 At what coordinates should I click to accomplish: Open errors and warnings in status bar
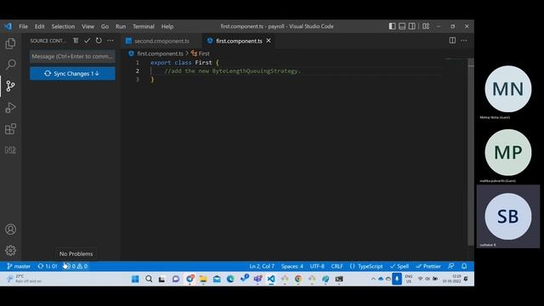[76, 266]
